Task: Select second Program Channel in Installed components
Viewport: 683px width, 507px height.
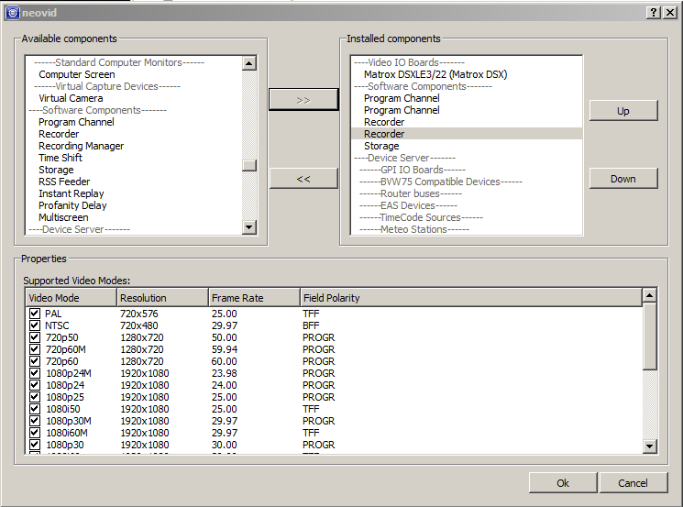Action: click(402, 110)
